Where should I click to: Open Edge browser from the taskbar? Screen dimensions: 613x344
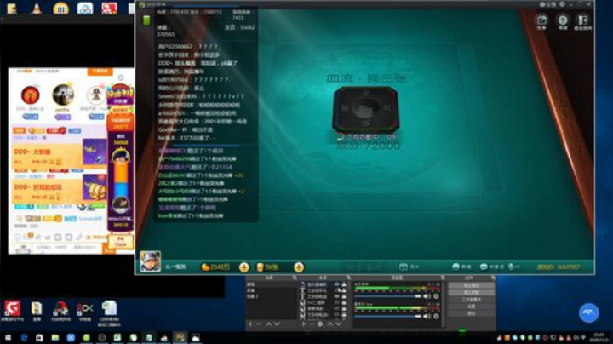tap(24, 337)
